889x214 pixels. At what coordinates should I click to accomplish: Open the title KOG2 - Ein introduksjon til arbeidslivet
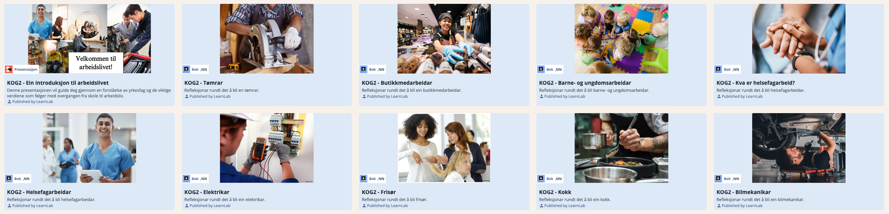coord(58,83)
